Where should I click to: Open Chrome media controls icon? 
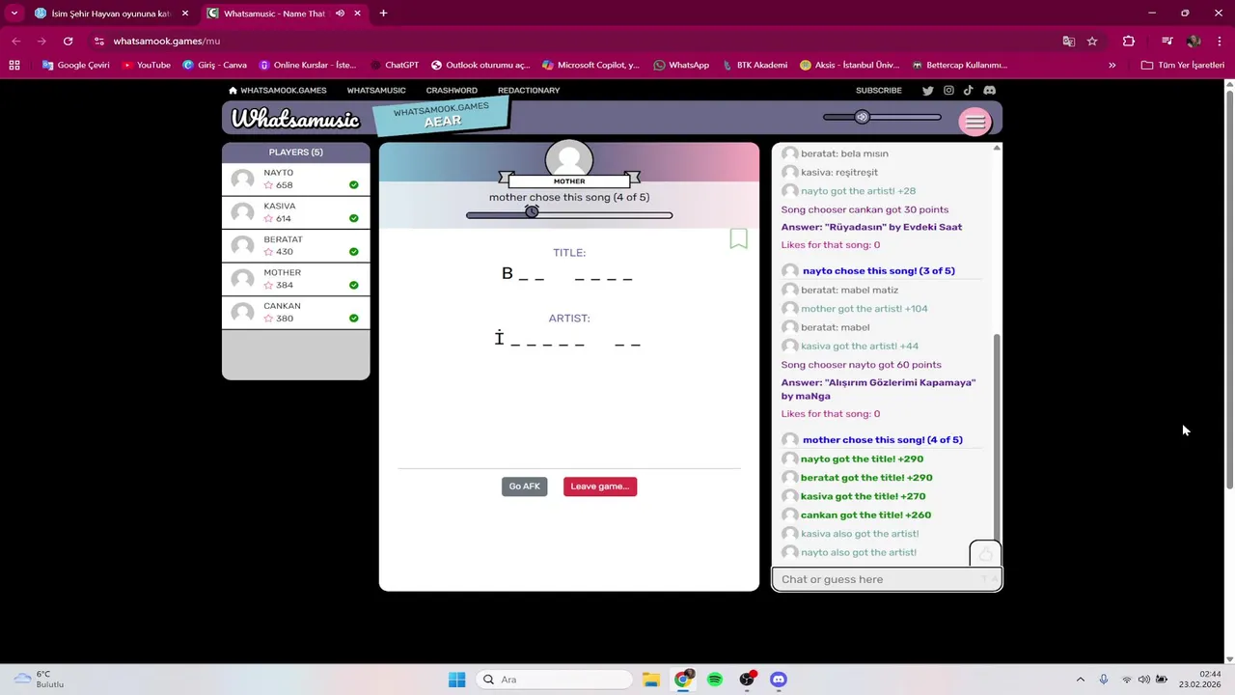(1166, 42)
